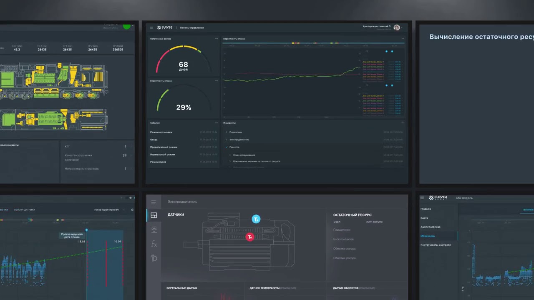Expand the Электродвигатель incident row
The image size is (534, 300).
(227, 140)
